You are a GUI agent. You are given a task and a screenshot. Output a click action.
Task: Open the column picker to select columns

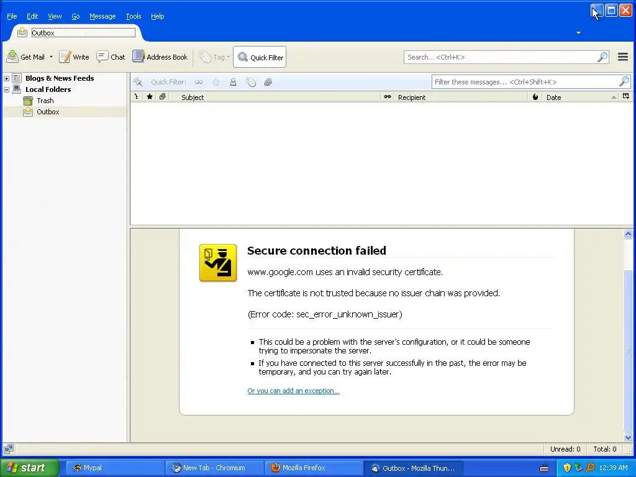point(626,96)
